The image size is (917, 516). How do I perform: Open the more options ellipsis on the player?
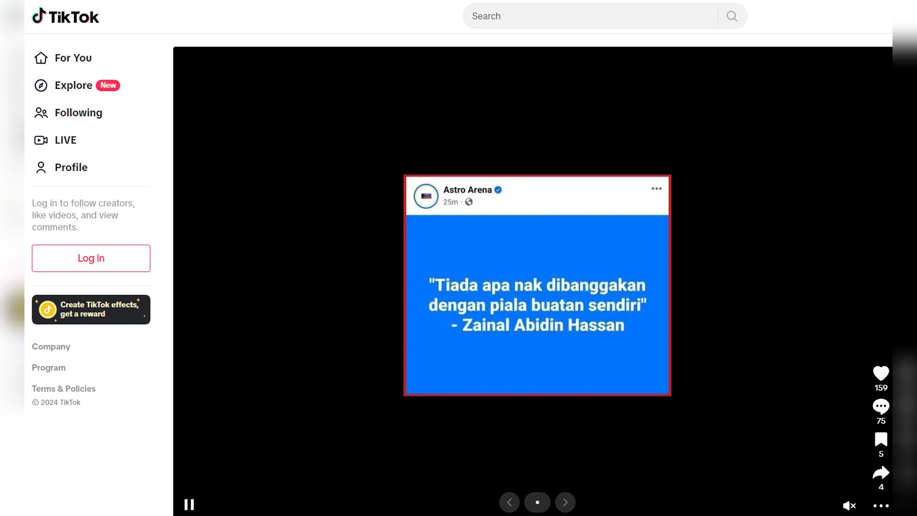(x=880, y=505)
